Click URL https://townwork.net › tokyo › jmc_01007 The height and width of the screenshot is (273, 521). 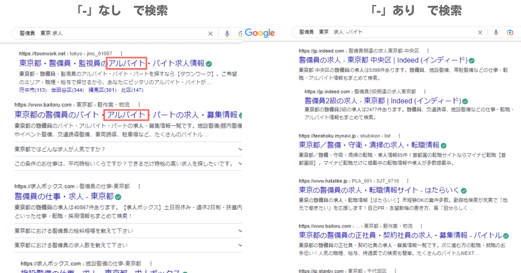click(x=66, y=53)
